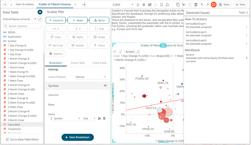Click the edit data table pencil icon

tap(40, 19)
